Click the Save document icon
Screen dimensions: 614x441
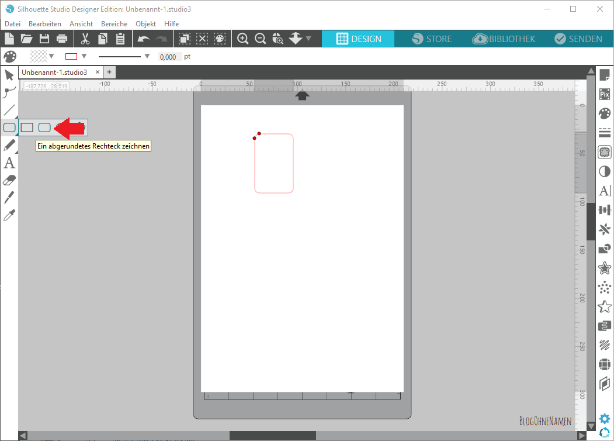click(x=44, y=39)
